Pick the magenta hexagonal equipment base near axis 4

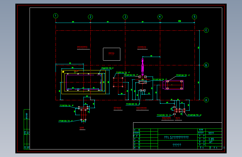(x=173, y=85)
